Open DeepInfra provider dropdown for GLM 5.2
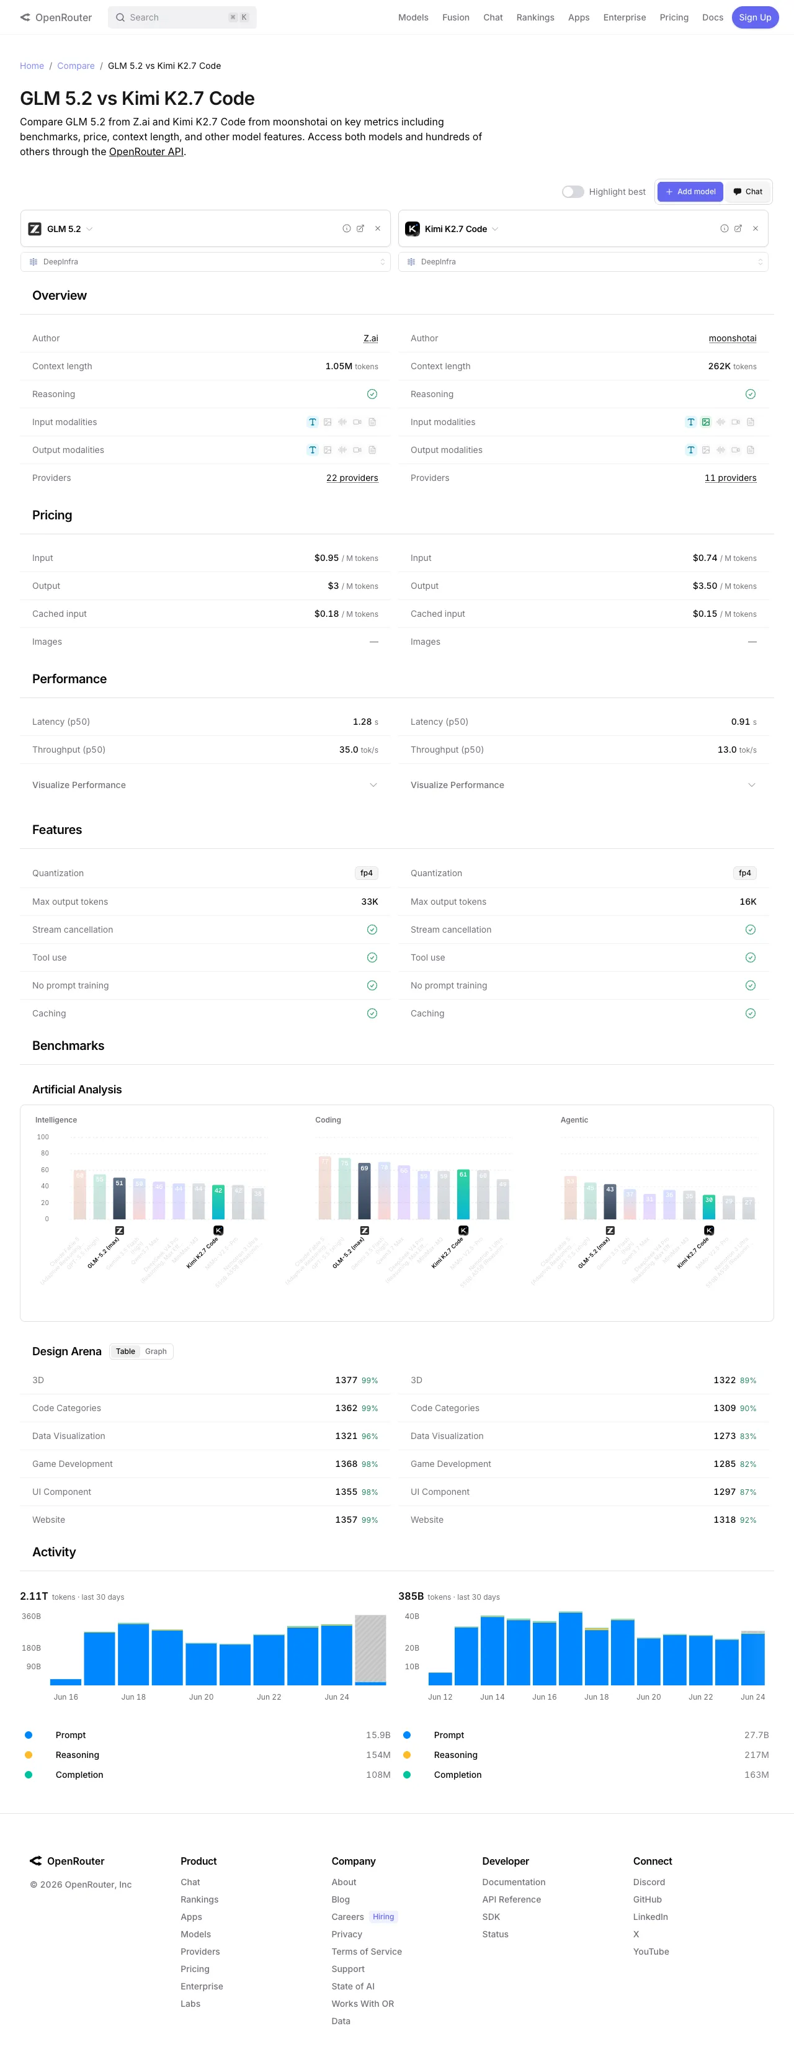This screenshot has height=2067, width=794. [205, 262]
